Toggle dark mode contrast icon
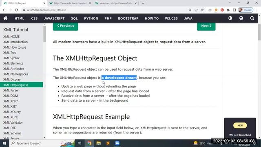Screen dimensions: 261x147 pos(230,18)
